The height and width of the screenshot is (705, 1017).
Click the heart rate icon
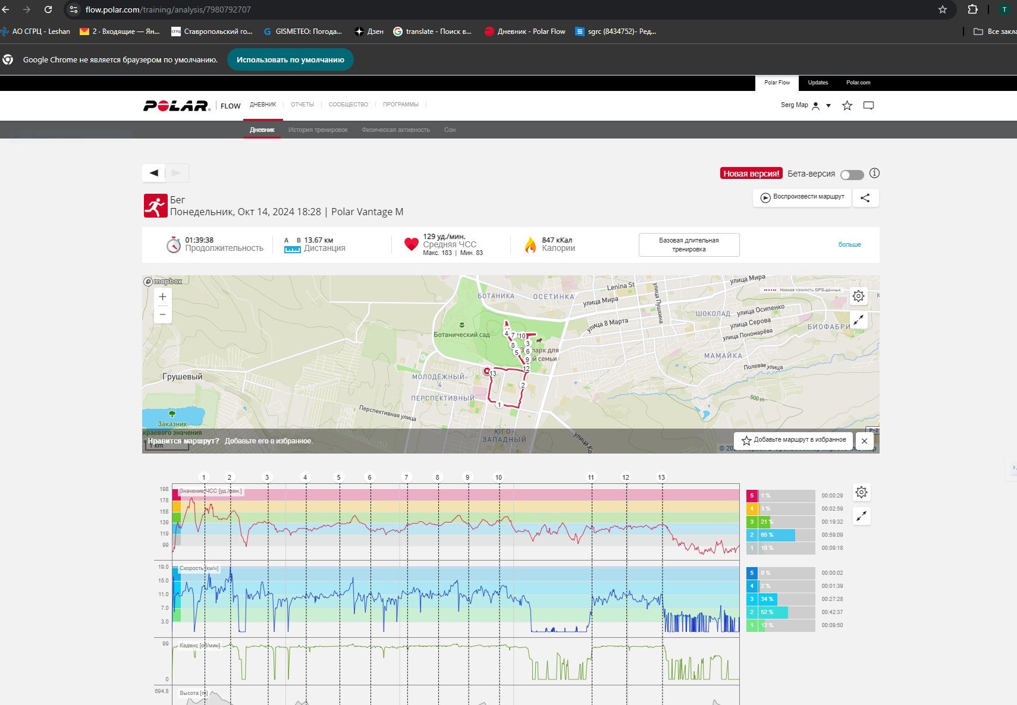pyautogui.click(x=411, y=244)
